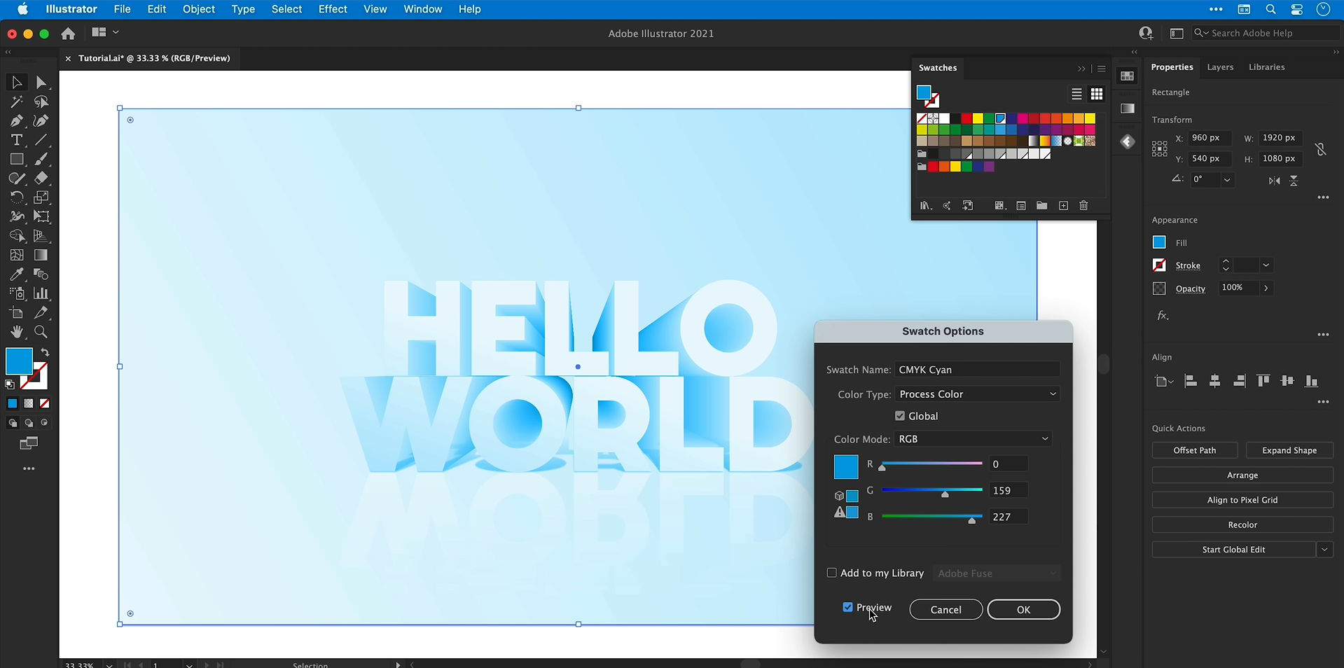1344x668 pixels.
Task: Click the Search Adobe Help field
Action: pos(1266,33)
